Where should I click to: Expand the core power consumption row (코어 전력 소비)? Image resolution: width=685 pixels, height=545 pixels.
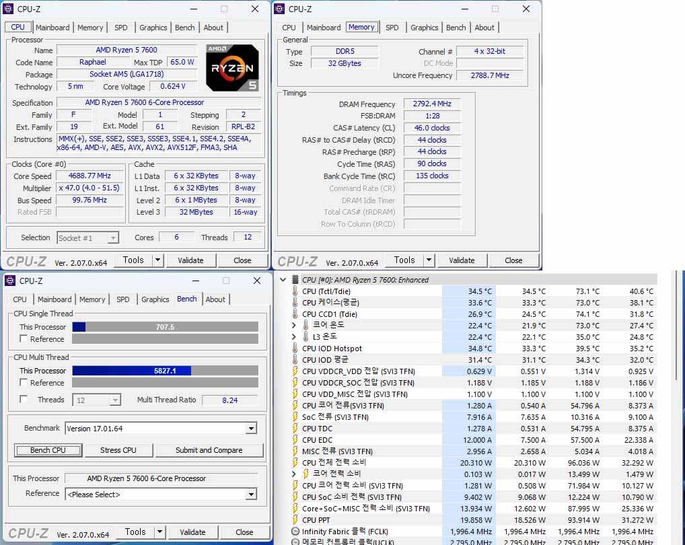click(x=294, y=474)
